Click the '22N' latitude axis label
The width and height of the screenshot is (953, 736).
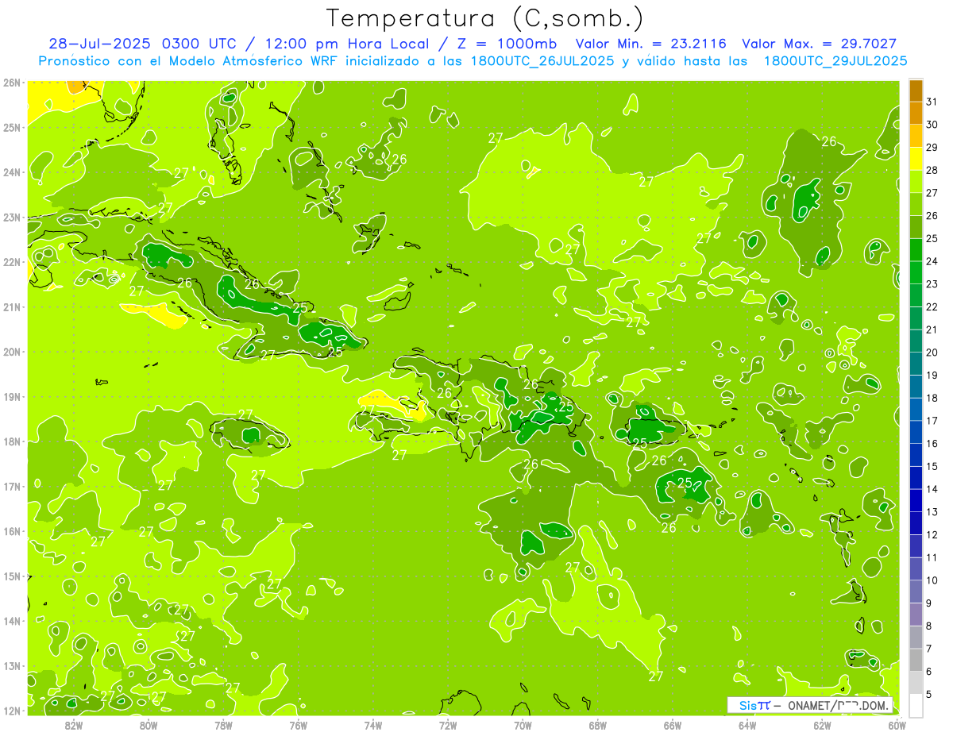point(11,262)
